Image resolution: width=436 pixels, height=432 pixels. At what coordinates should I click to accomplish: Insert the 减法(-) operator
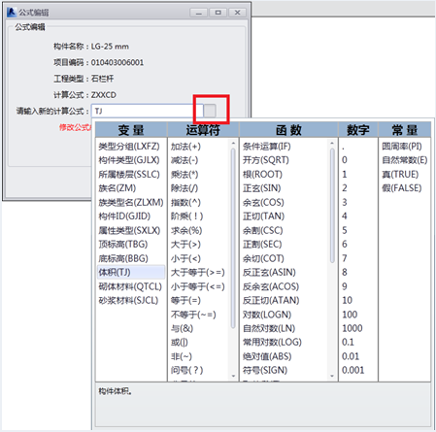coord(184,160)
